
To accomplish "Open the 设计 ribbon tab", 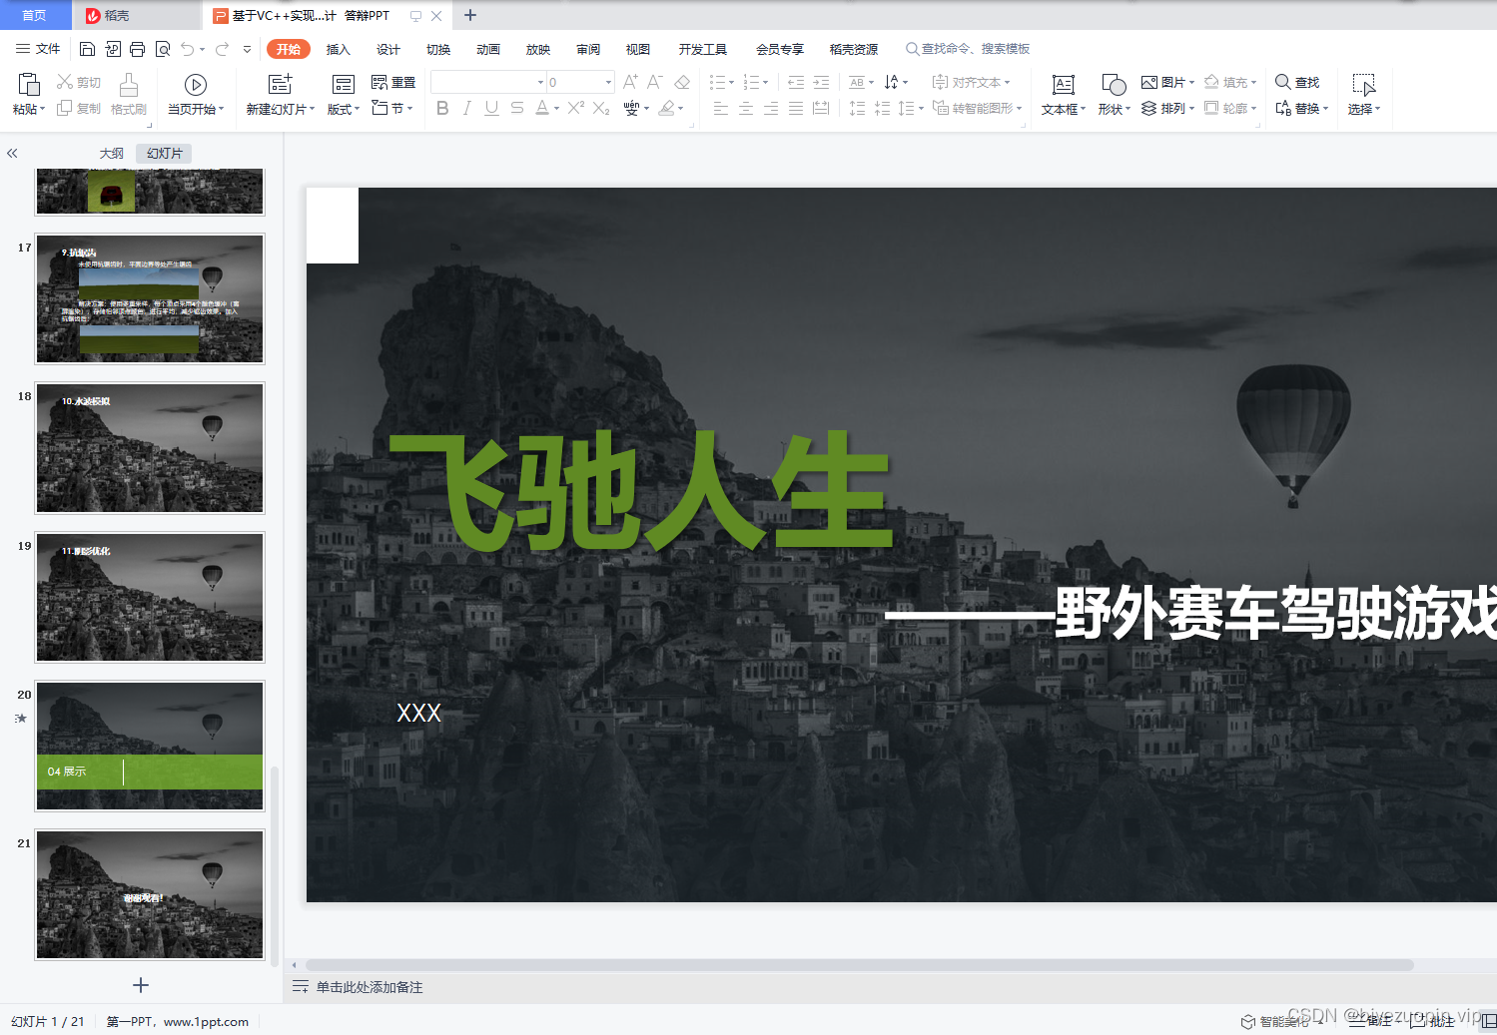I will (387, 48).
